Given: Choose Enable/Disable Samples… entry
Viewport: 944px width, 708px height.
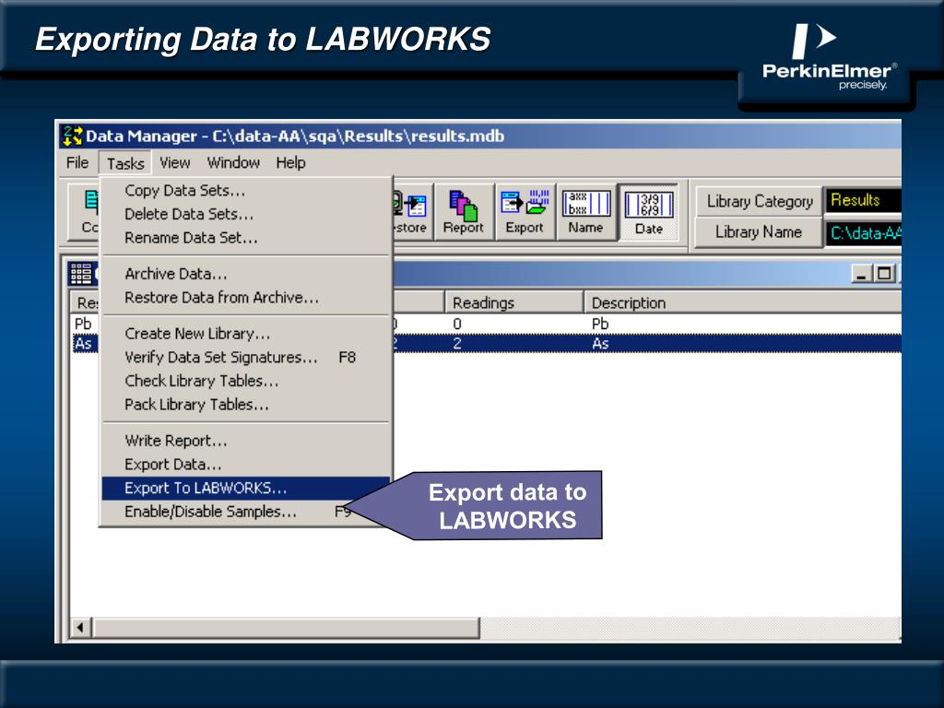Looking at the screenshot, I should pos(245,512).
